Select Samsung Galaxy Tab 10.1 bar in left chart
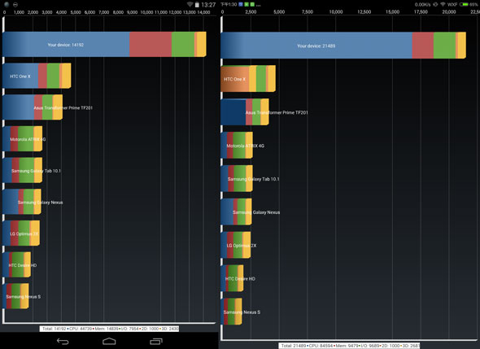This screenshot has width=480, height=349. [x=22, y=170]
